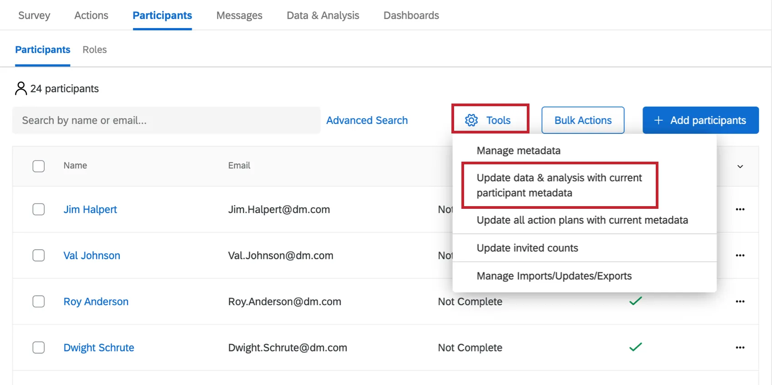Tick the checkbox for Val Johnson

point(39,255)
